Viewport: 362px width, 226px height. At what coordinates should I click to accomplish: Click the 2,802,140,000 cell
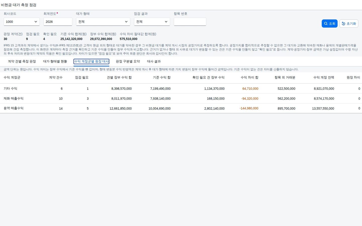pos(214,108)
